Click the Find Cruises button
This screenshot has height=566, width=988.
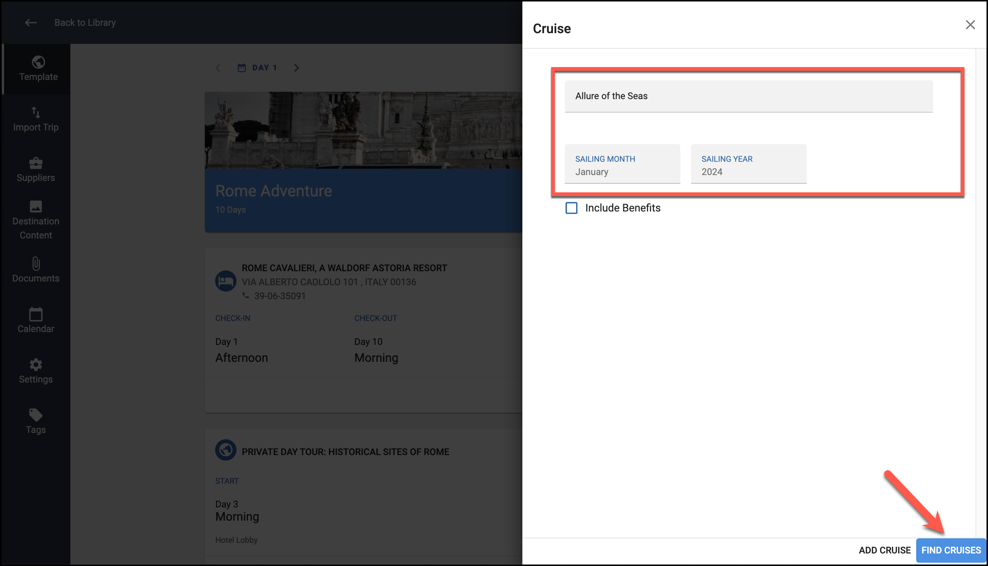tap(951, 550)
